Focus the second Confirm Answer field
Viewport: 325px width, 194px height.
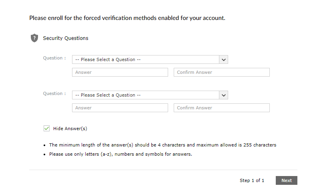coord(221,108)
